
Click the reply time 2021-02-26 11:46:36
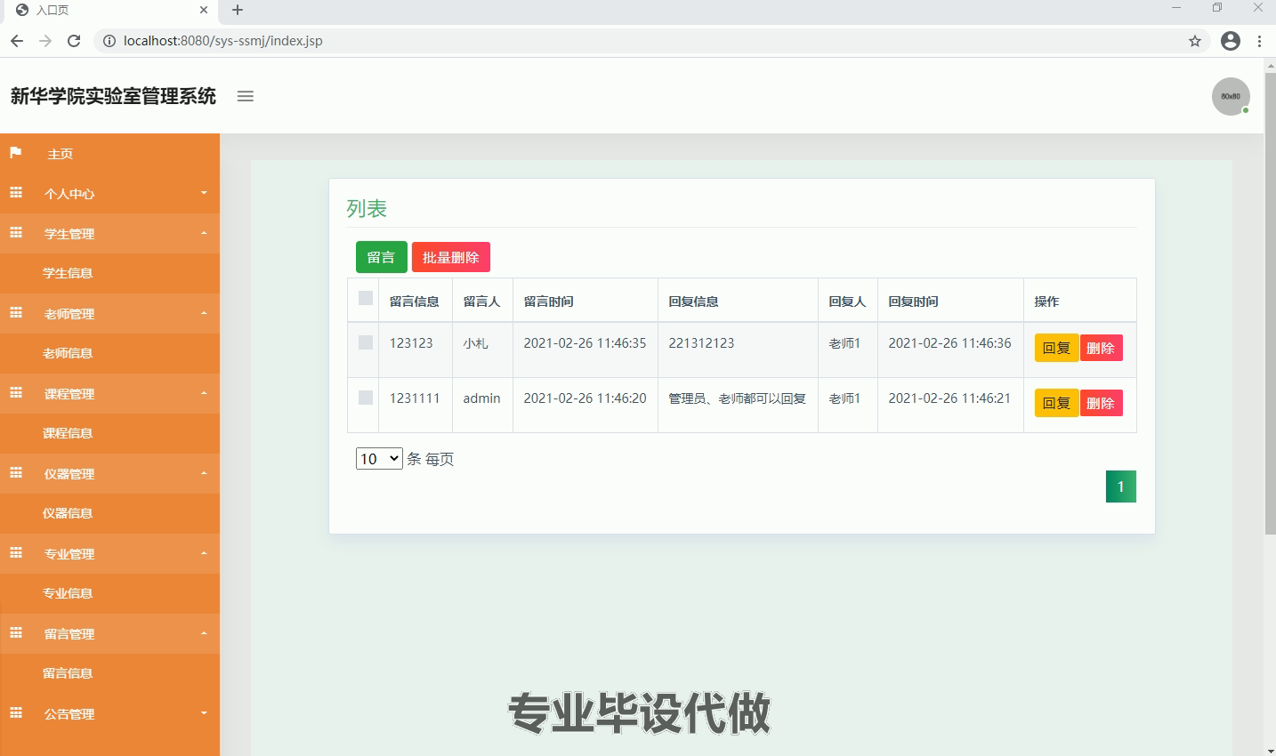(949, 343)
